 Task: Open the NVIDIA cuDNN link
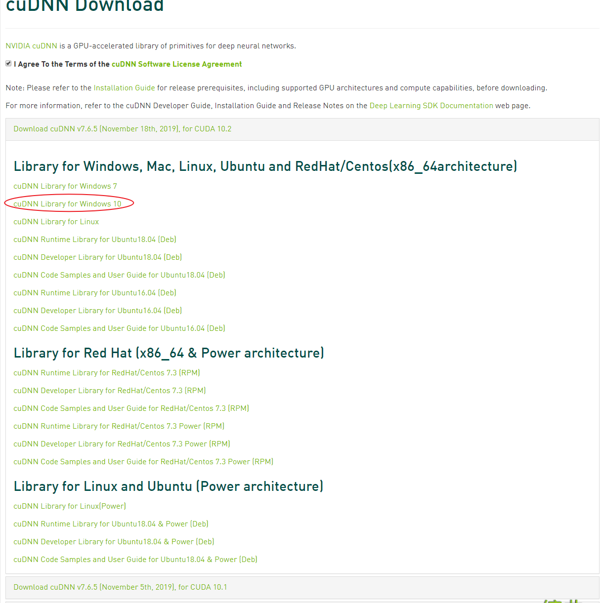point(32,46)
